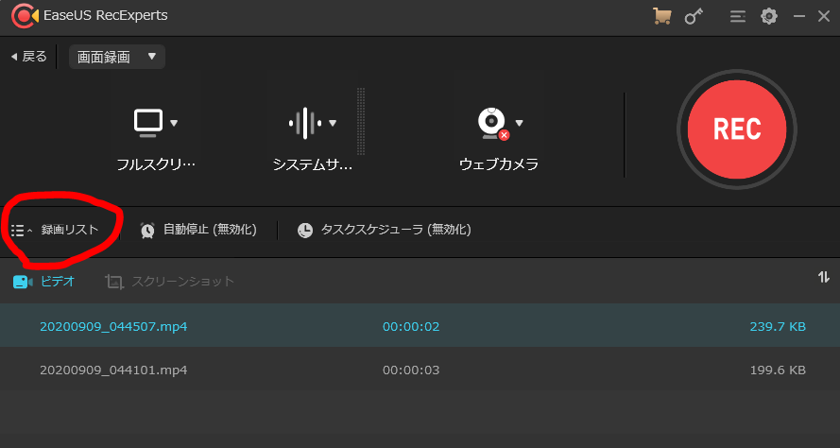Image resolution: width=840 pixels, height=448 pixels.
Task: Expand the dropdown arrow next to システムサウンド
Action: [x=333, y=123]
